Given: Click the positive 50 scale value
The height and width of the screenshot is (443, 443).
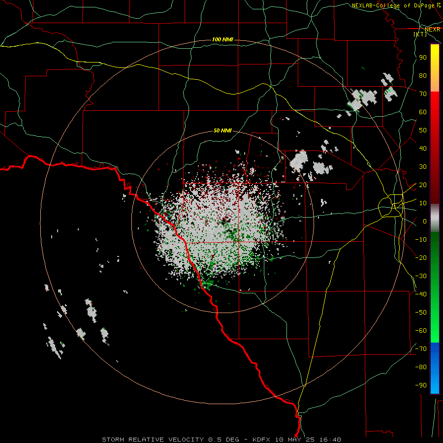Looking at the screenshot, I should pos(423,130).
